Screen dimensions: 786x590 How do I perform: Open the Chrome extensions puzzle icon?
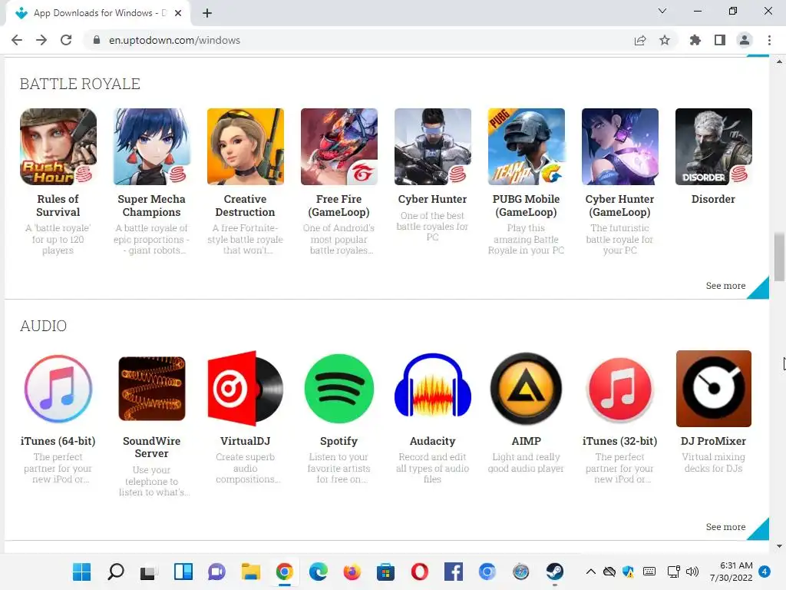point(695,40)
